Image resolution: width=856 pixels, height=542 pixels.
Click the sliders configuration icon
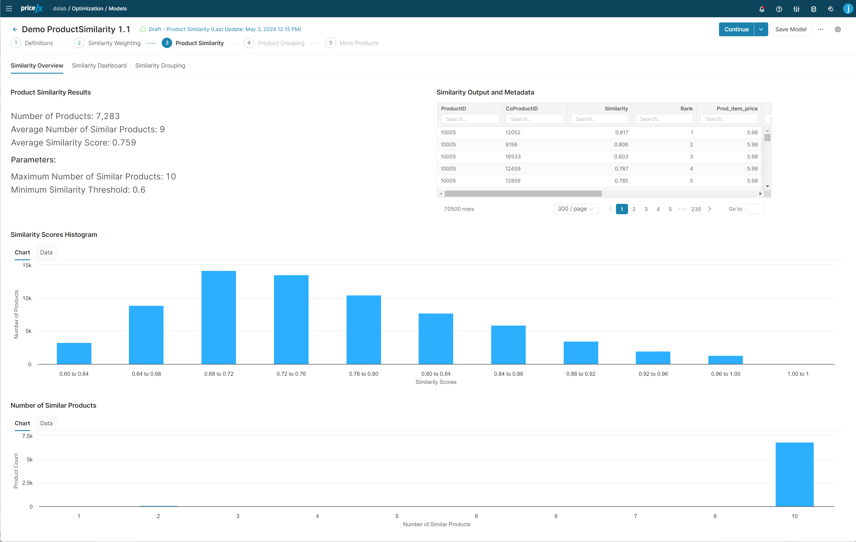(796, 9)
